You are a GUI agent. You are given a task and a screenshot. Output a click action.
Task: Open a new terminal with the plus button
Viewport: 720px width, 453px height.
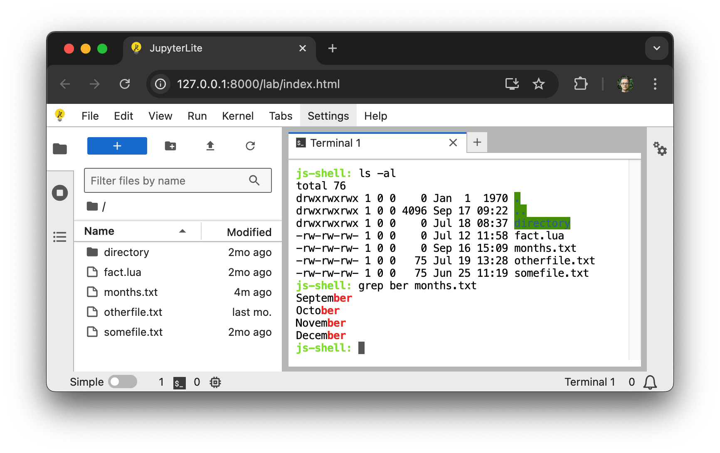477,143
